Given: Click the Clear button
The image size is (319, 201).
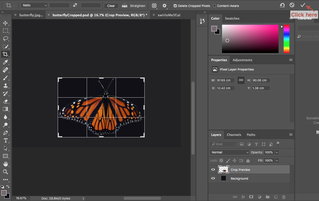Looking at the screenshot, I should point(111,6).
